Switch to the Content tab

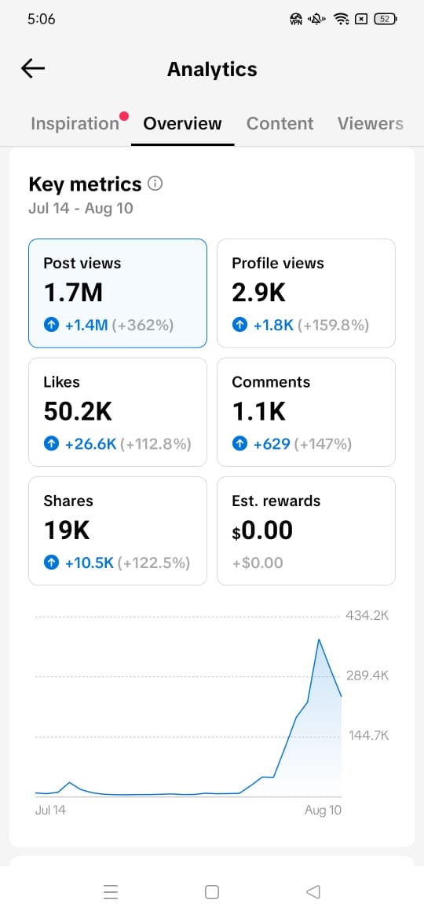280,123
